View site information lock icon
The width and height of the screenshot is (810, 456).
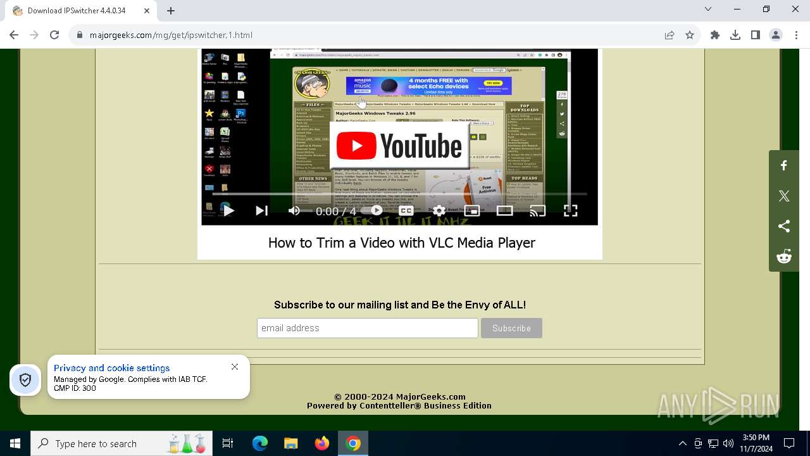[x=80, y=35]
